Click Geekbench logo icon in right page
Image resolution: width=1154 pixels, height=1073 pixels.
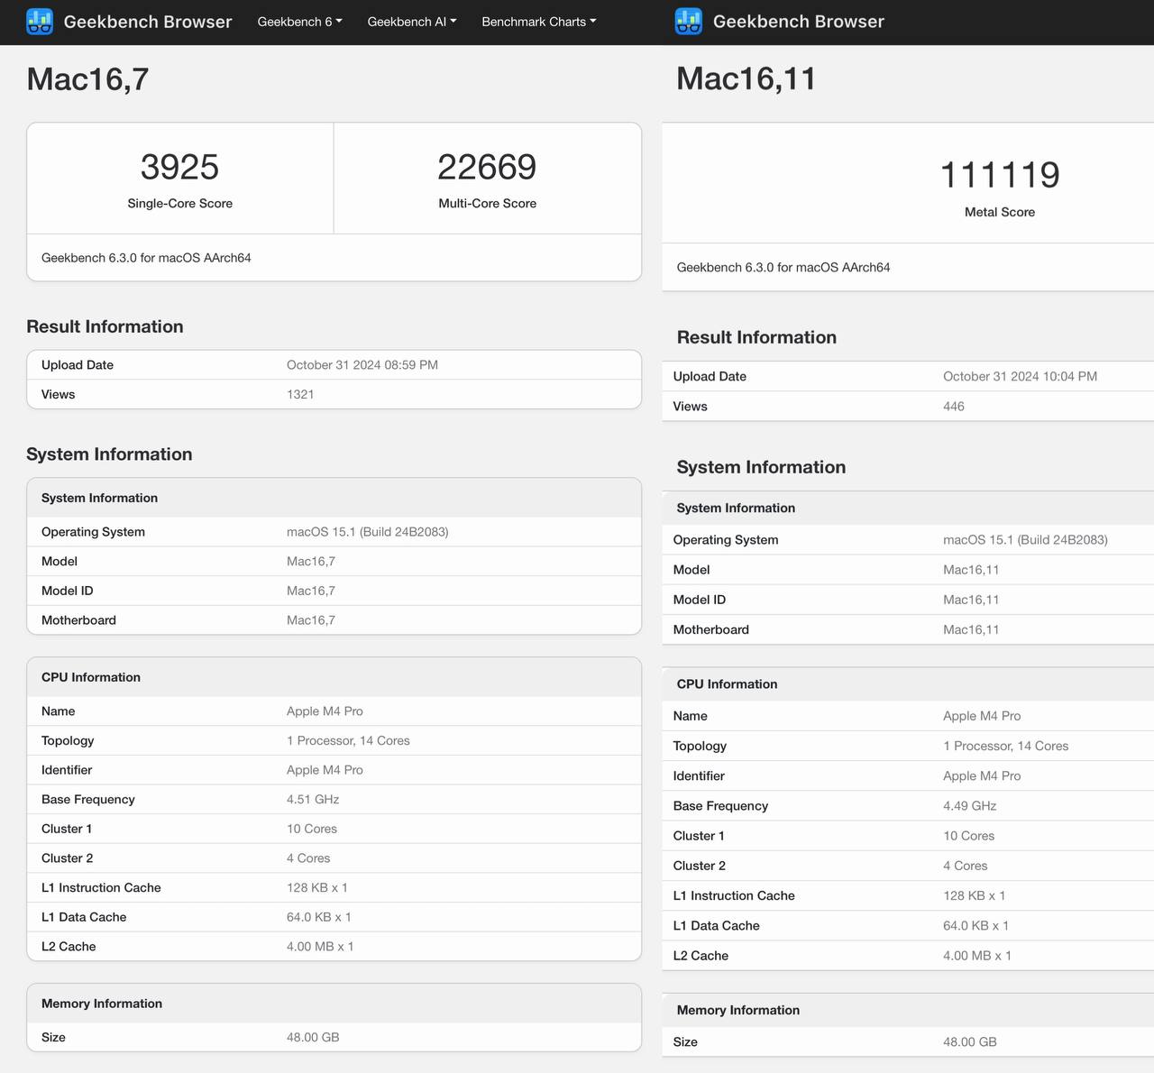coord(689,22)
